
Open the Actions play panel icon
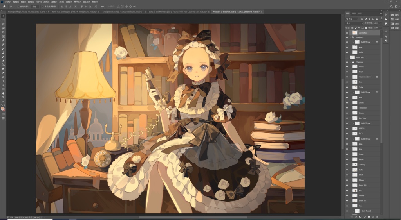coord(386,20)
